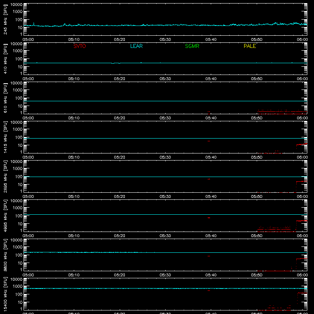Click the 10000 y-axis label of 15400 MHz panel

pyautogui.click(x=16, y=279)
